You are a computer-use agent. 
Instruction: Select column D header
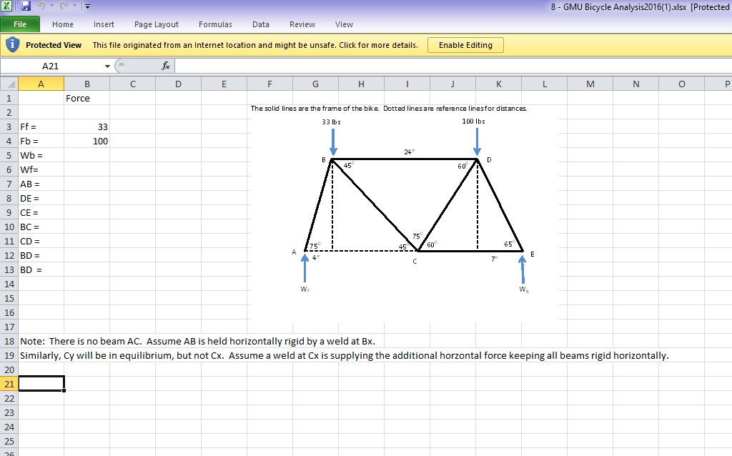coord(178,84)
